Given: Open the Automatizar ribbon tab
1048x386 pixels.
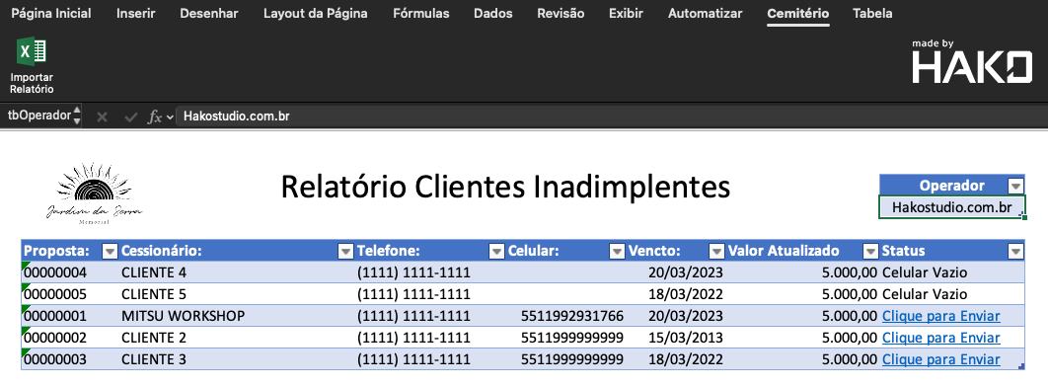Looking at the screenshot, I should [706, 14].
